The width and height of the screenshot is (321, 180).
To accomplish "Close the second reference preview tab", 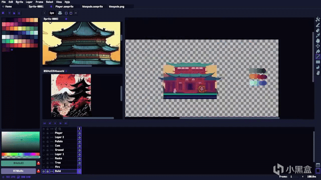I will (66, 71).
